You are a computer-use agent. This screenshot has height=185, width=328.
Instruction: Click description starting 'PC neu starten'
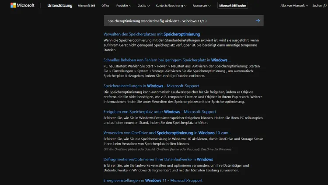[181, 71]
